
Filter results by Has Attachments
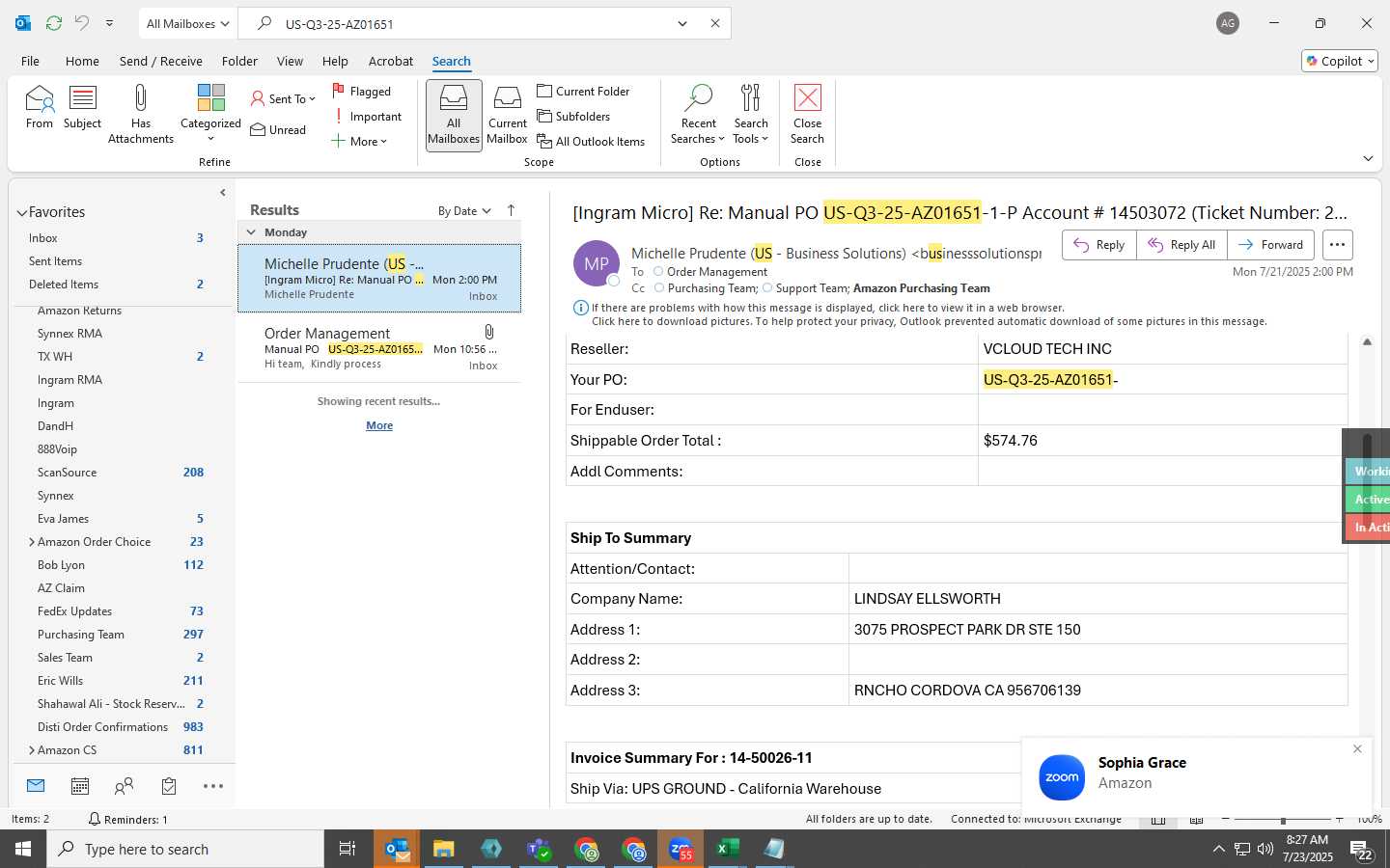pos(141,114)
